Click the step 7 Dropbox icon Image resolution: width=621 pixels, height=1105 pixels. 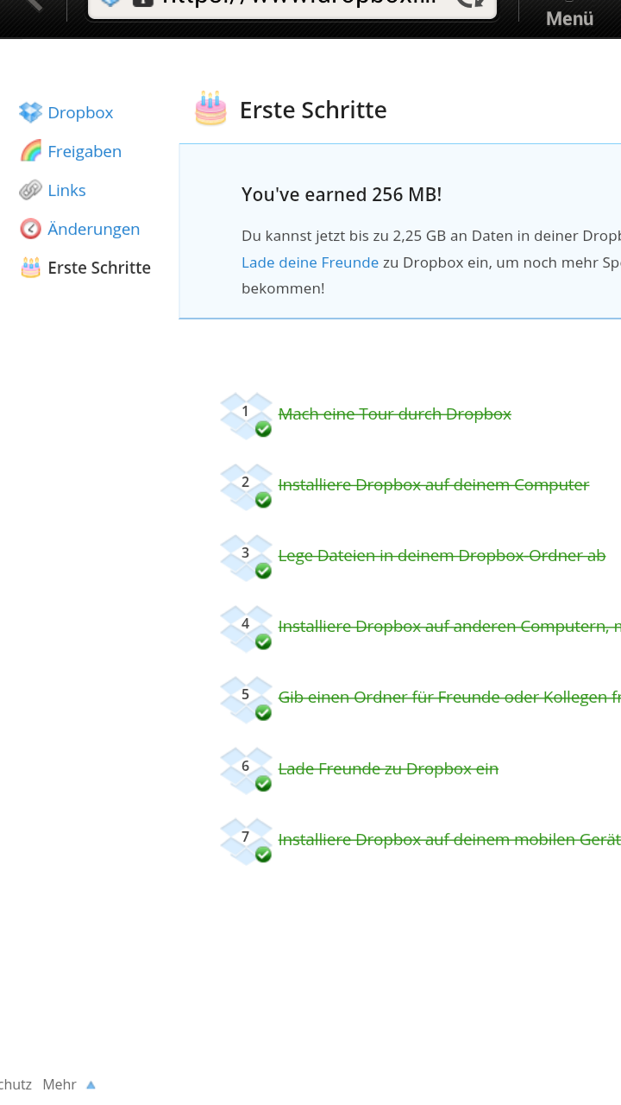pyautogui.click(x=247, y=841)
